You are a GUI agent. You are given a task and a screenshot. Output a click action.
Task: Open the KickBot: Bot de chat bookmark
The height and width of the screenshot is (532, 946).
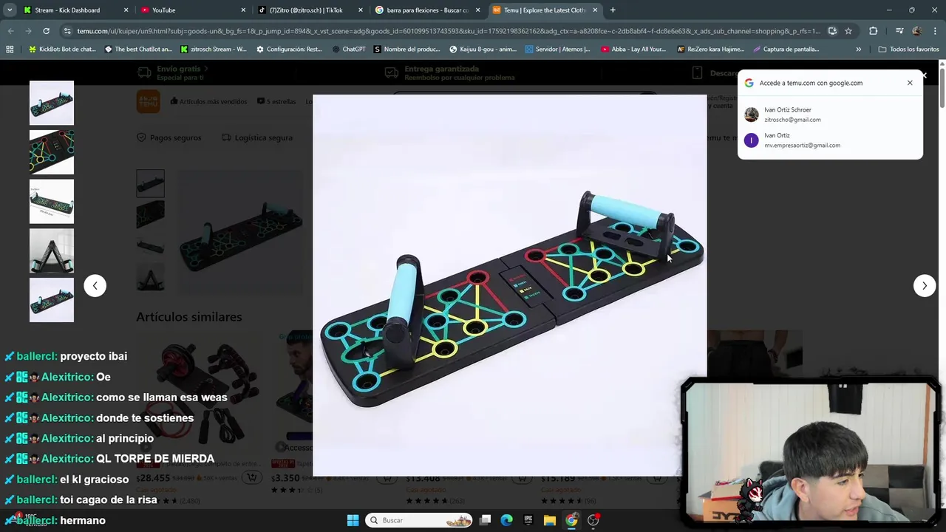point(62,49)
